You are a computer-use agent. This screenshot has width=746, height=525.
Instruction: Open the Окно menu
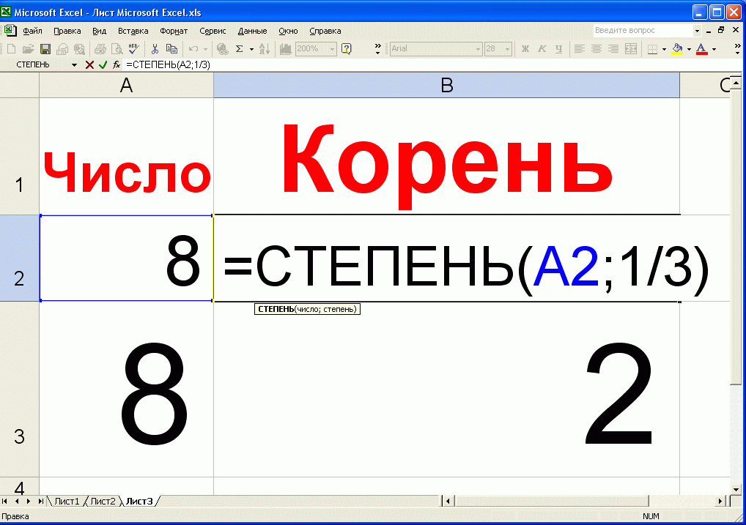(288, 31)
